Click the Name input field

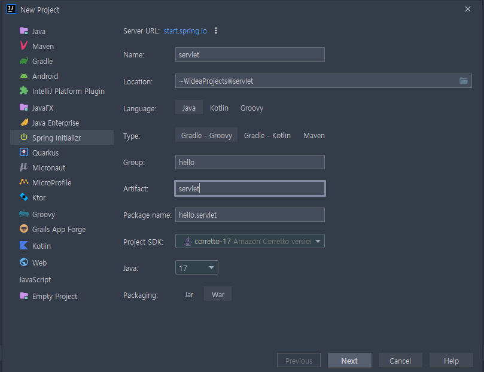(x=249, y=54)
